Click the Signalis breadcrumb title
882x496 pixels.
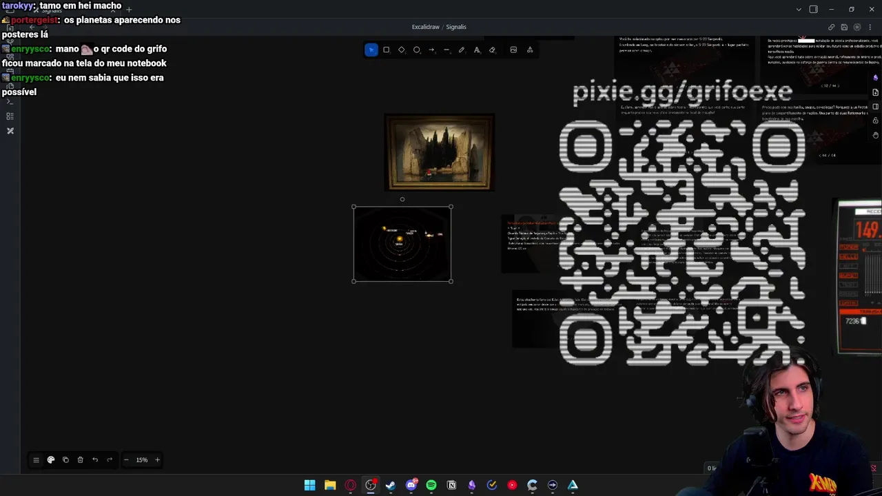[x=456, y=27]
